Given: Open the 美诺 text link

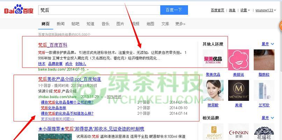Looking at the screenshot, I should click(x=238, y=105).
